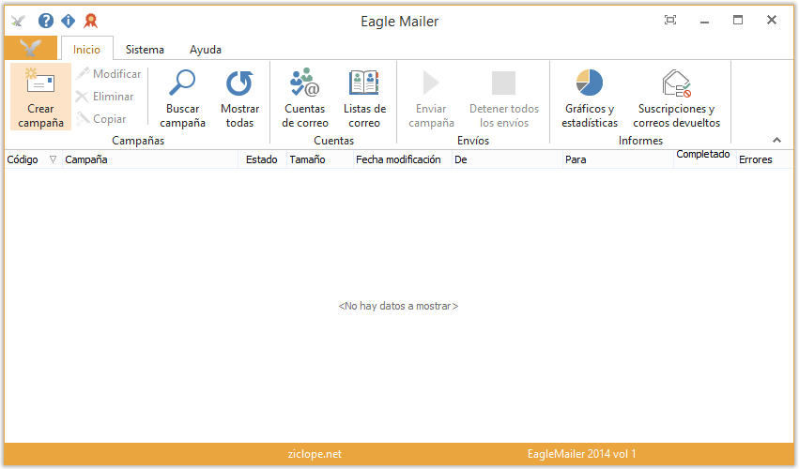
Task: Click the Para column header
Action: pyautogui.click(x=618, y=159)
